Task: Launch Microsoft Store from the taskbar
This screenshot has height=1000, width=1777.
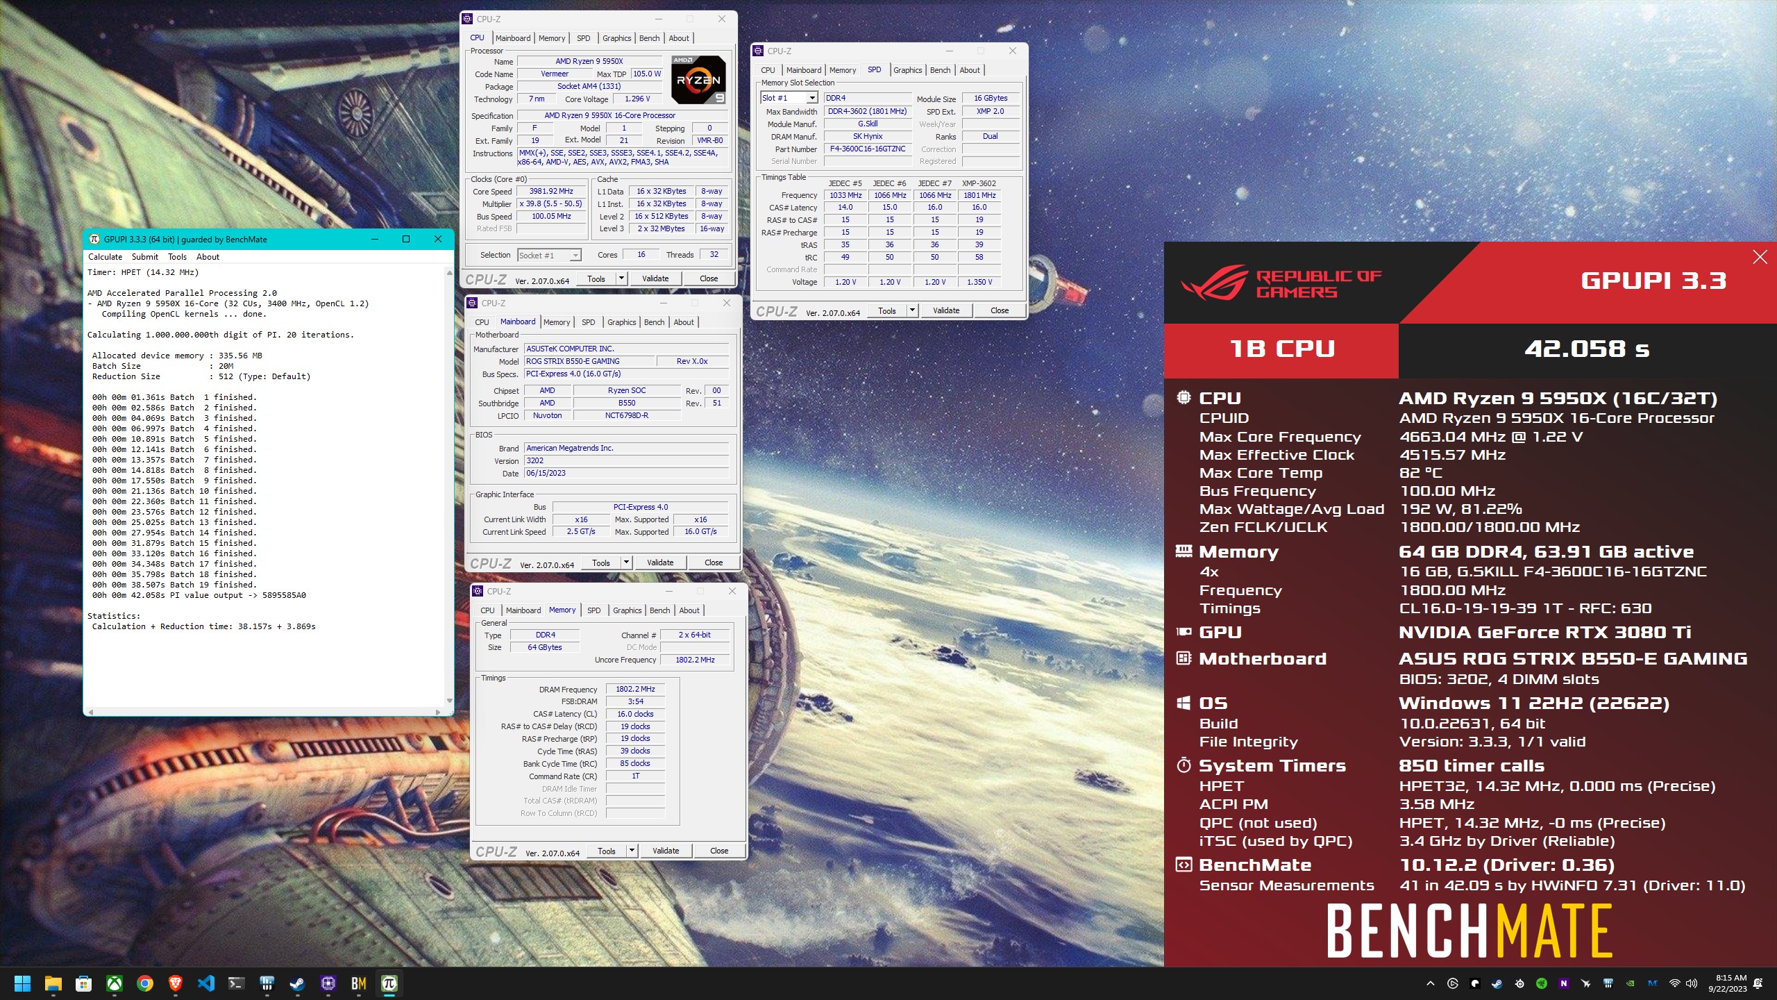Action: (83, 983)
